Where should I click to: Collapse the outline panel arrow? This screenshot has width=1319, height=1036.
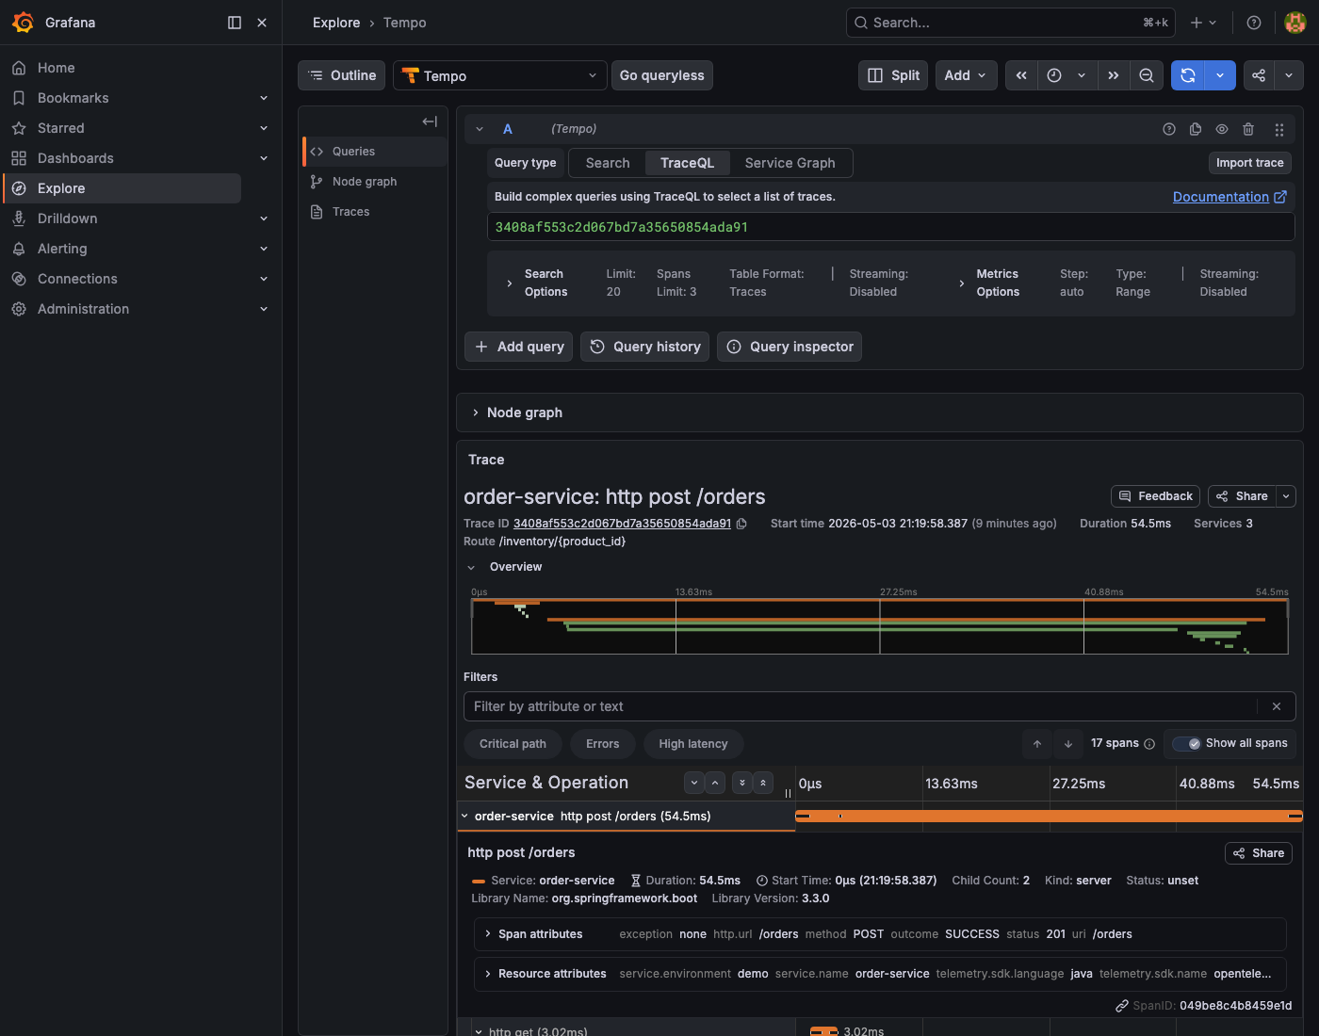(x=430, y=121)
